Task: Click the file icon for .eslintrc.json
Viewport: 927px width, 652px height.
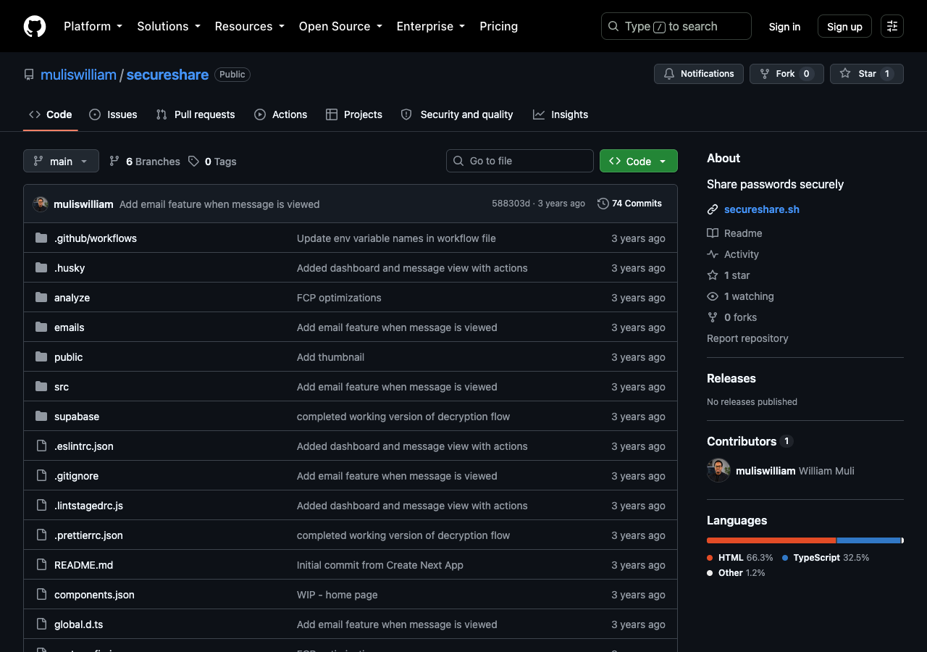Action: 41,446
